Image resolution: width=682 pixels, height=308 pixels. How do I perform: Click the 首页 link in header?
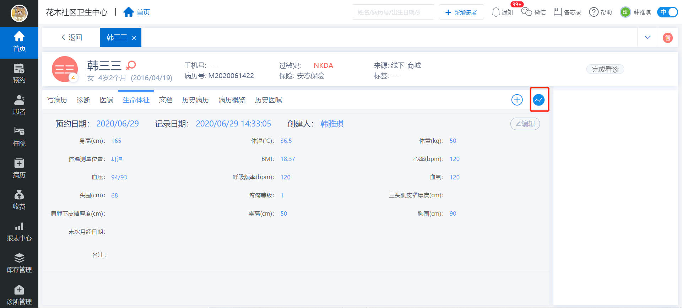pyautogui.click(x=143, y=12)
